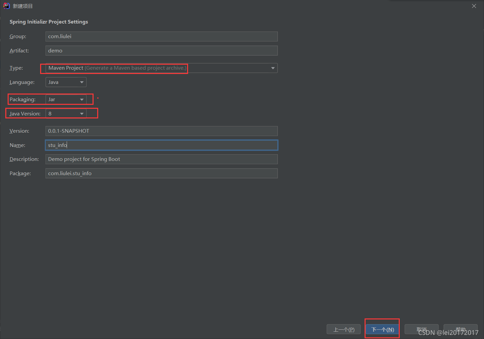
Task: Close the new project dialog
Action: (x=474, y=6)
